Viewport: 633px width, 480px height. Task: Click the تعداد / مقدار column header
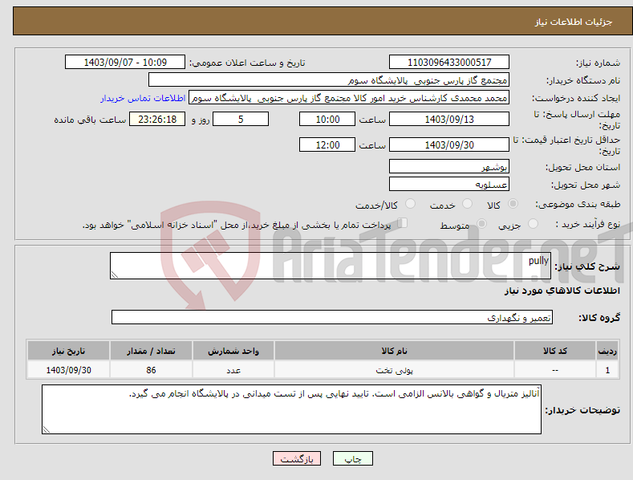(151, 351)
